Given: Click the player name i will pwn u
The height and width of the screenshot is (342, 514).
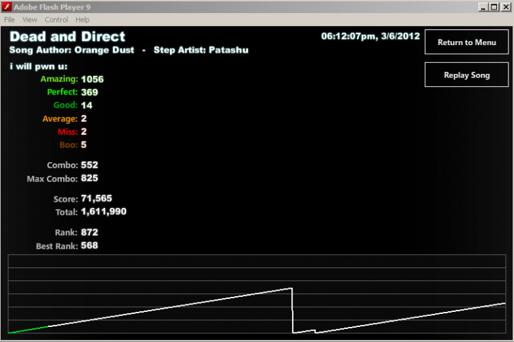Looking at the screenshot, I should [38, 66].
